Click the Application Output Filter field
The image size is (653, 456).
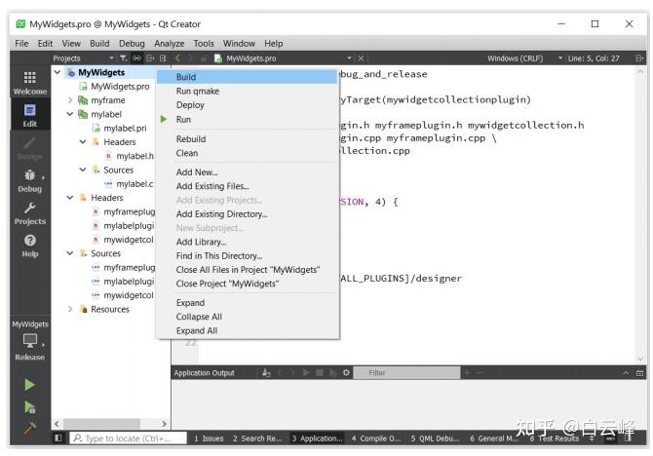406,373
